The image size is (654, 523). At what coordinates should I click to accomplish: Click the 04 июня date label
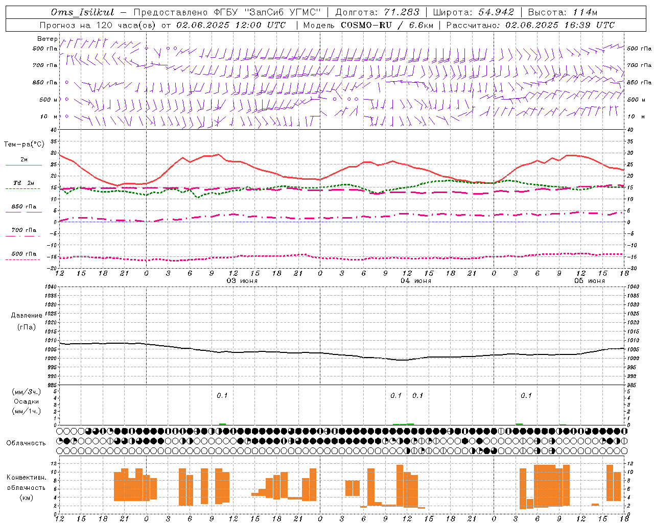416,281
